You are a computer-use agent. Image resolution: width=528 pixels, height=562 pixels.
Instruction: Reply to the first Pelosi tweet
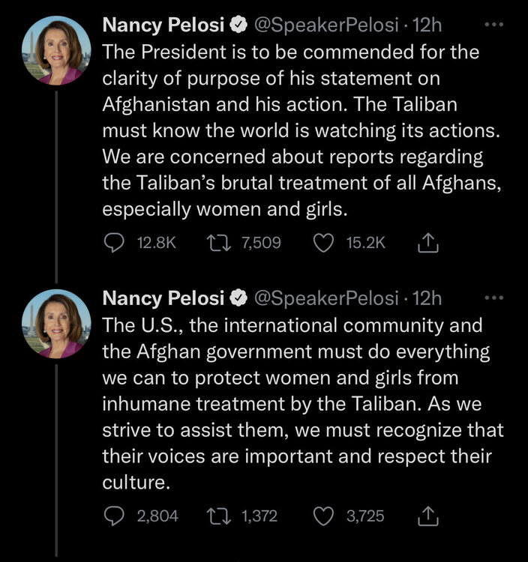point(112,242)
